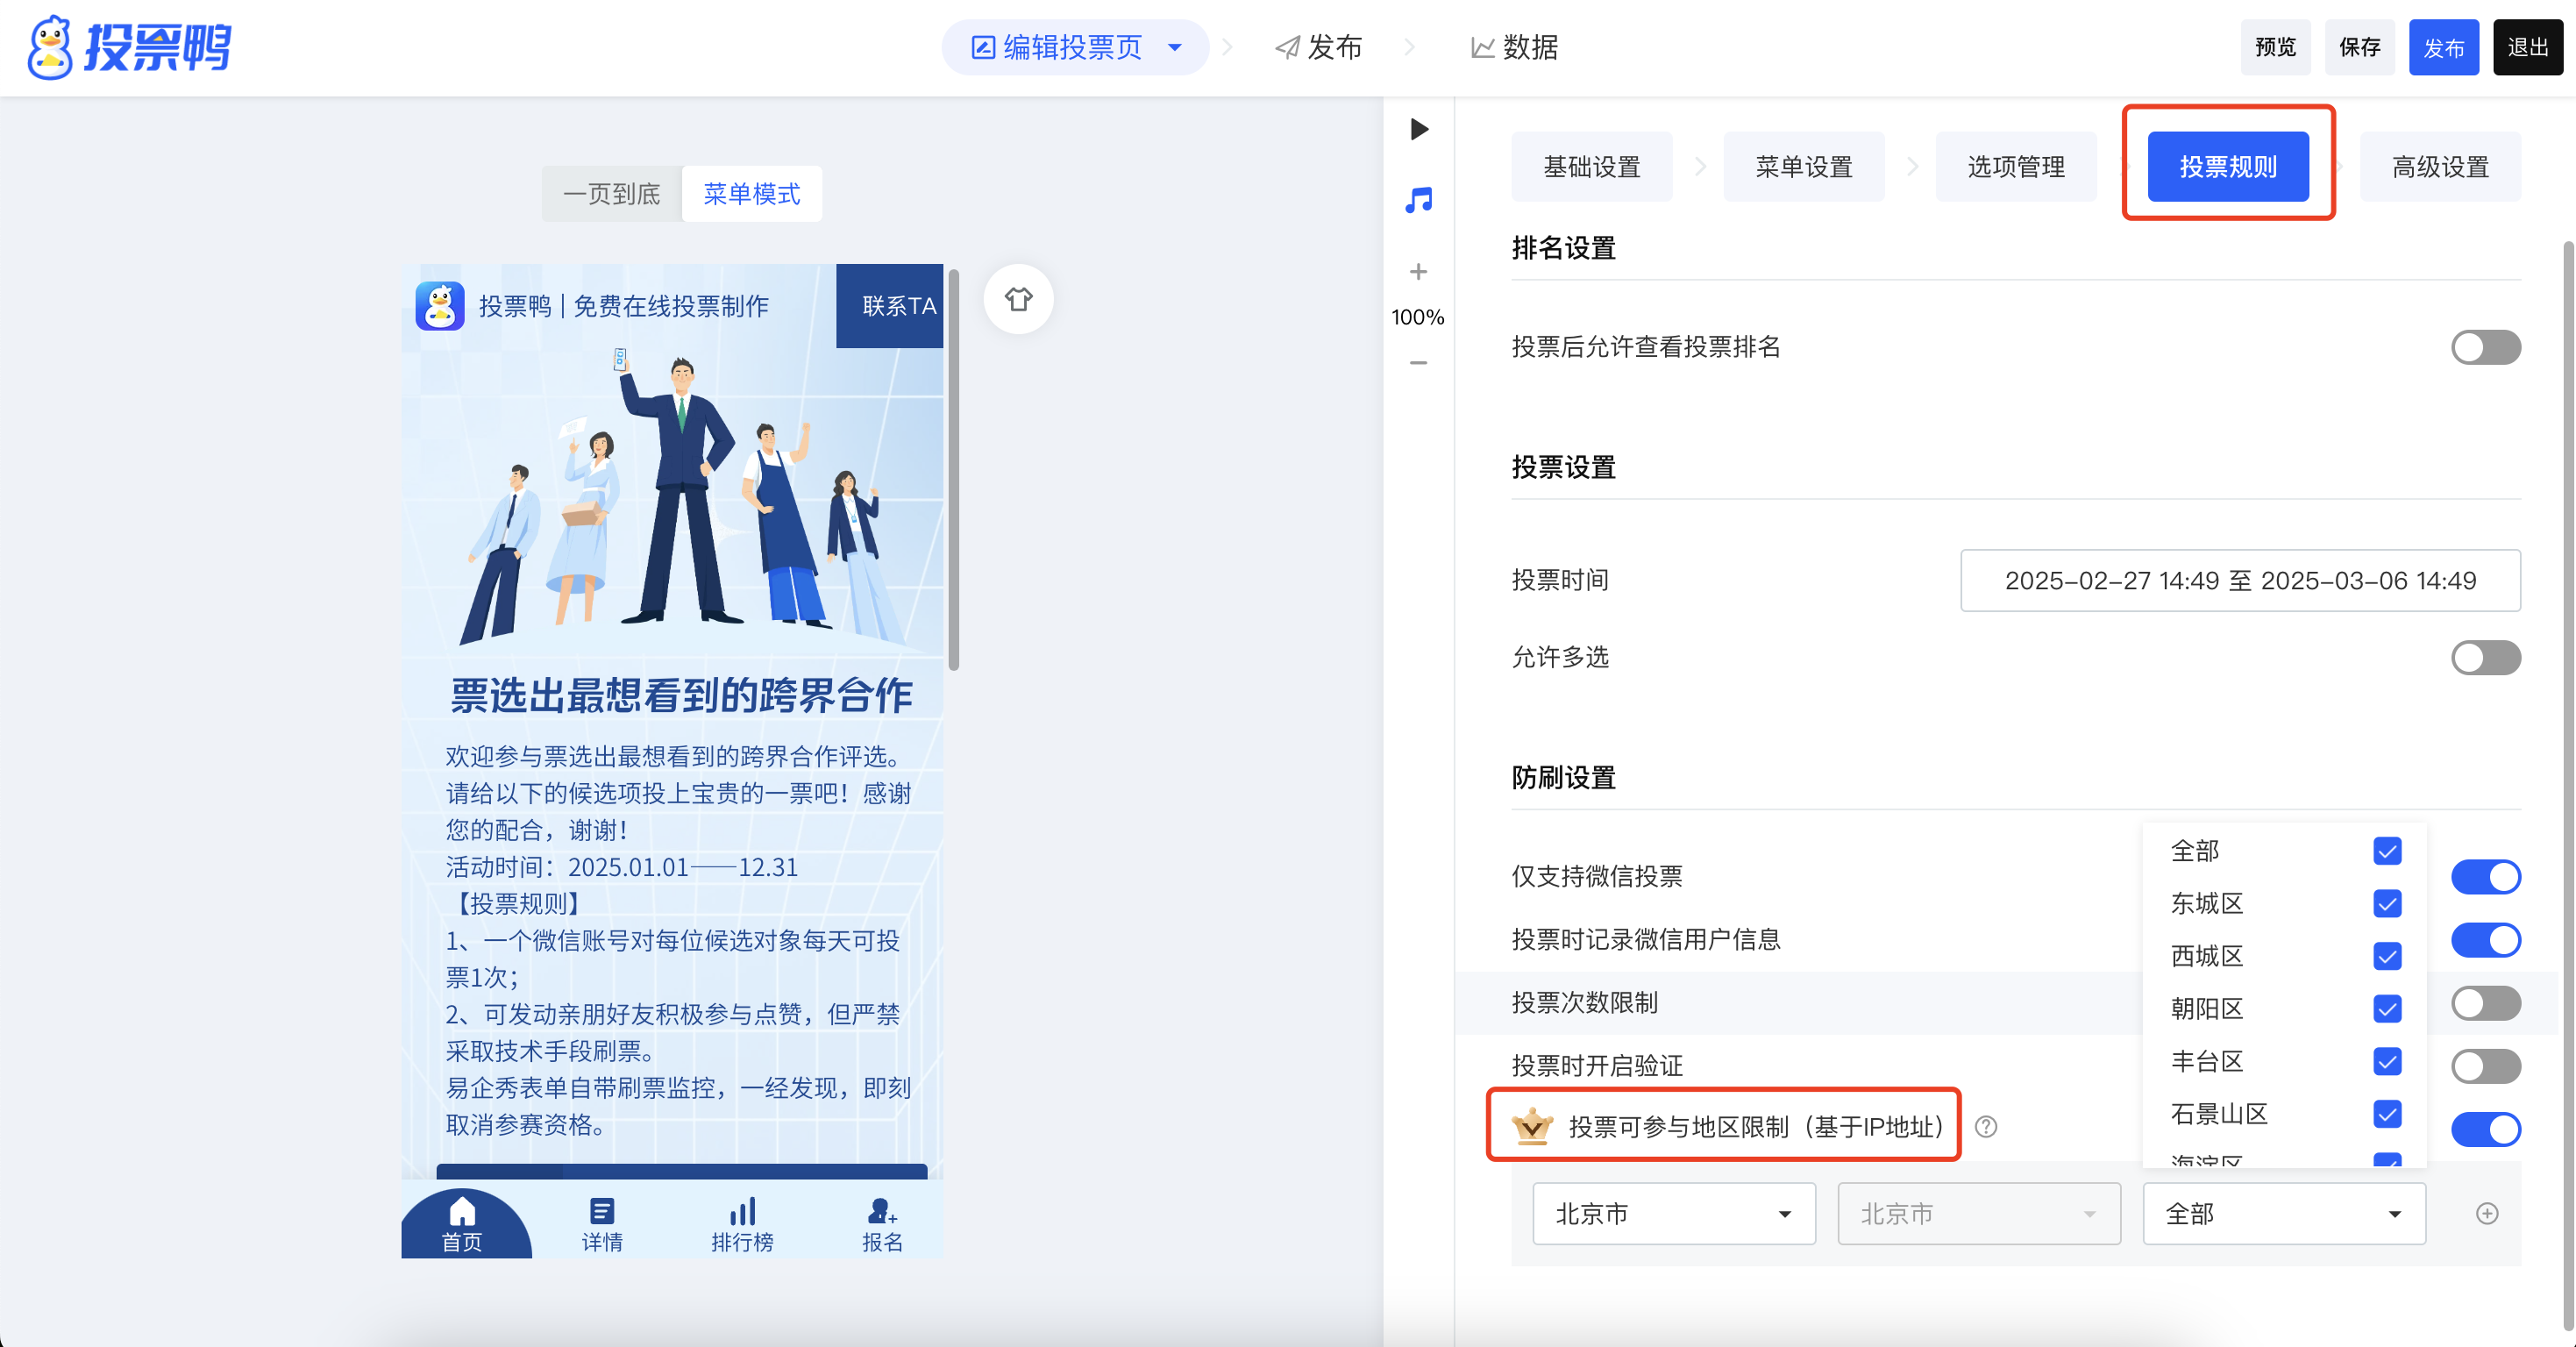
Task: Switch to 一页到底 layout mode
Action: pos(612,194)
